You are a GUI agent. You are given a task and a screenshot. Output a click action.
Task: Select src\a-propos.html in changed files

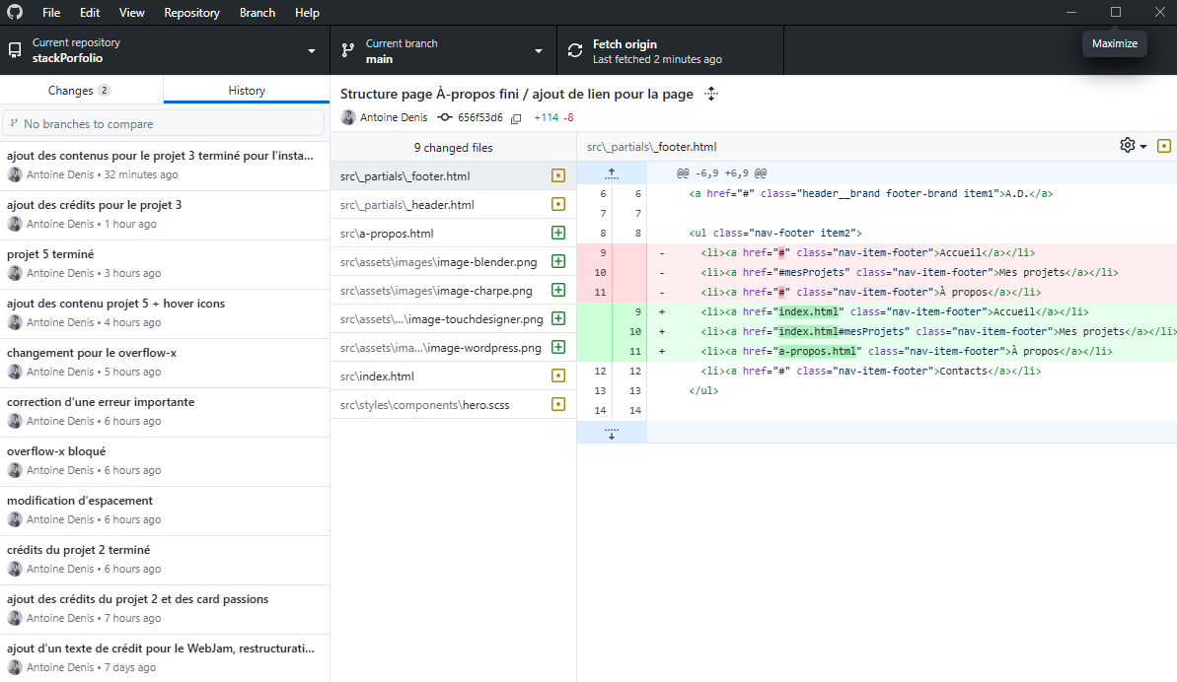coord(387,234)
